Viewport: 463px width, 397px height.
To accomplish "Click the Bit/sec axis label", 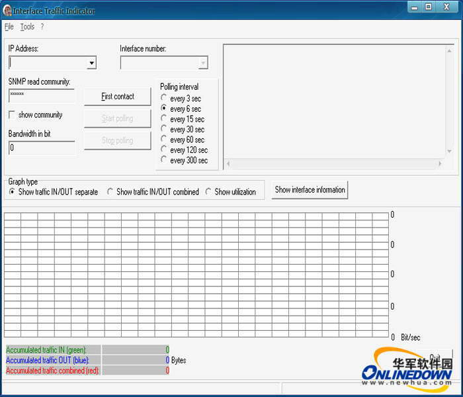I will 411,337.
